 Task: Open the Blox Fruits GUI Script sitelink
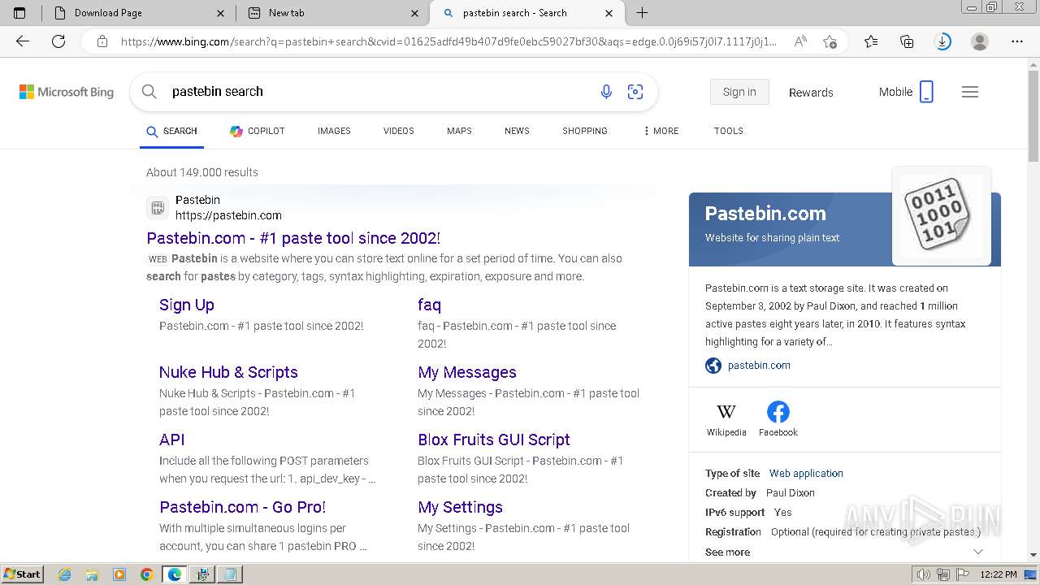[x=494, y=440]
